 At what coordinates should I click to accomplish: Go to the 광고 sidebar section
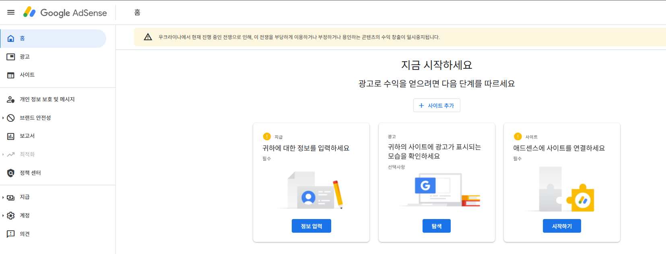click(53, 57)
